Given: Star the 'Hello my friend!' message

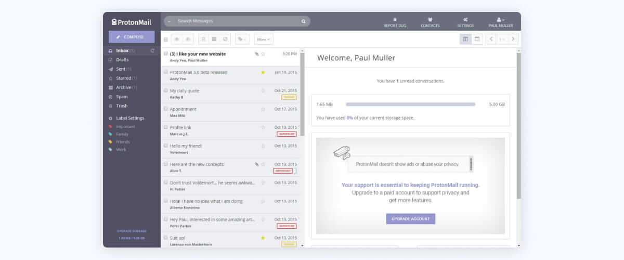Looking at the screenshot, I should click(x=263, y=146).
